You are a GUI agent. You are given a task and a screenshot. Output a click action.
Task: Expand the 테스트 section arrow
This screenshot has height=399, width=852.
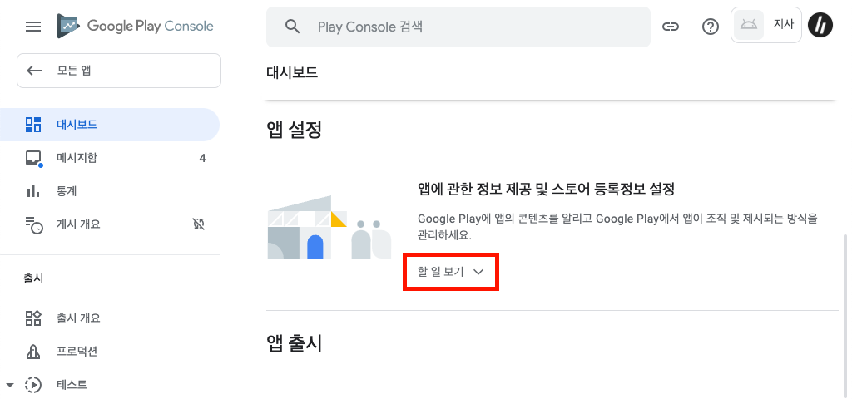point(10,385)
